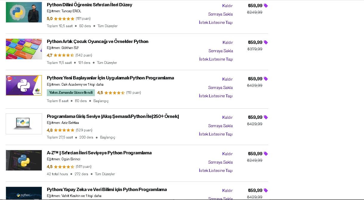
Task: Open Python: Yeni Başlayanlar İçin course title
Action: click(110, 78)
